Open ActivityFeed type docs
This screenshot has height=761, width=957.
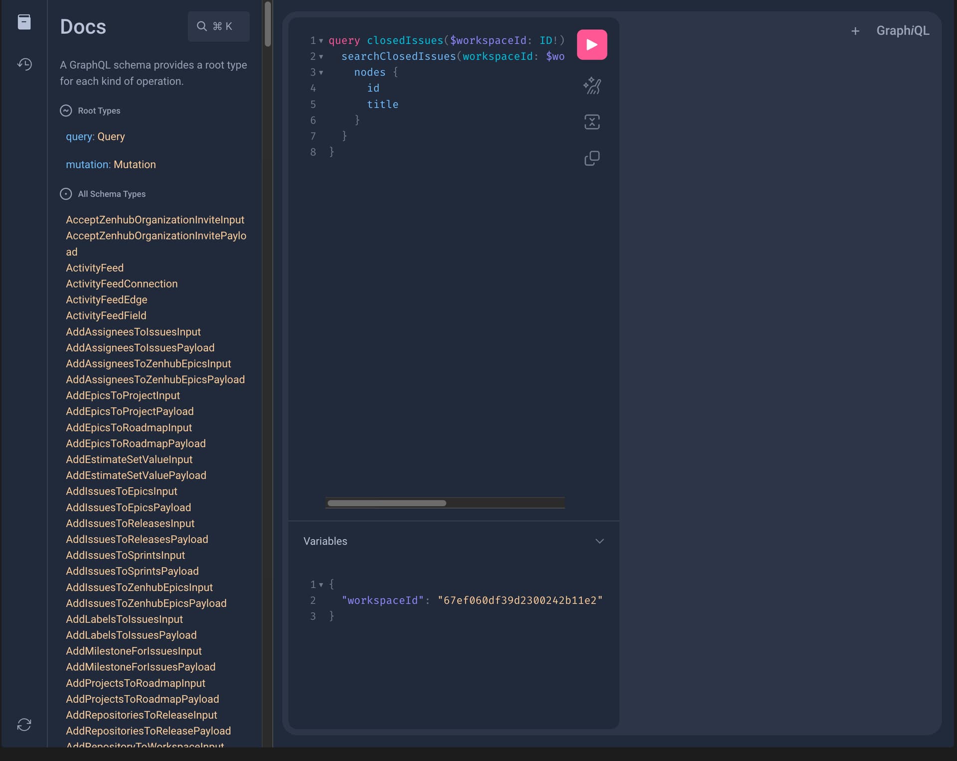(95, 268)
